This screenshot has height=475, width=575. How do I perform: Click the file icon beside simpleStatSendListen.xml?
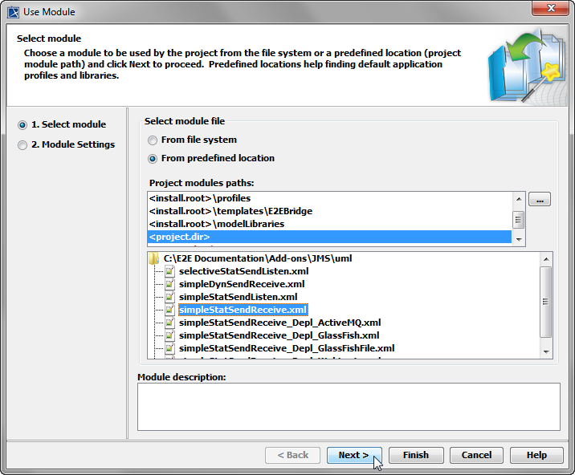[x=169, y=297]
